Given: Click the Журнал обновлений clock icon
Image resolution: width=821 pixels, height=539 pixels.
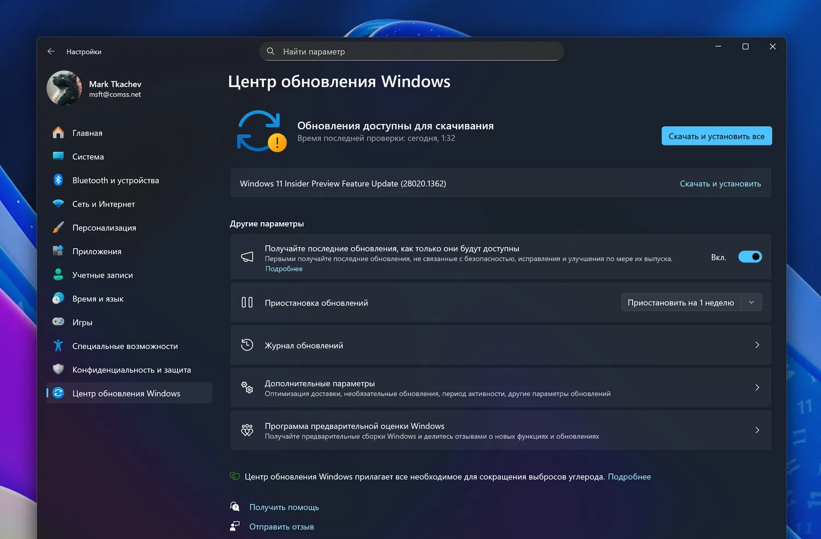Looking at the screenshot, I should [247, 345].
